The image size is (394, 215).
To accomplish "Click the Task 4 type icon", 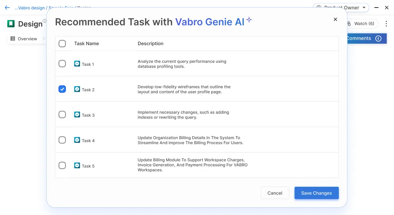I will (77, 140).
